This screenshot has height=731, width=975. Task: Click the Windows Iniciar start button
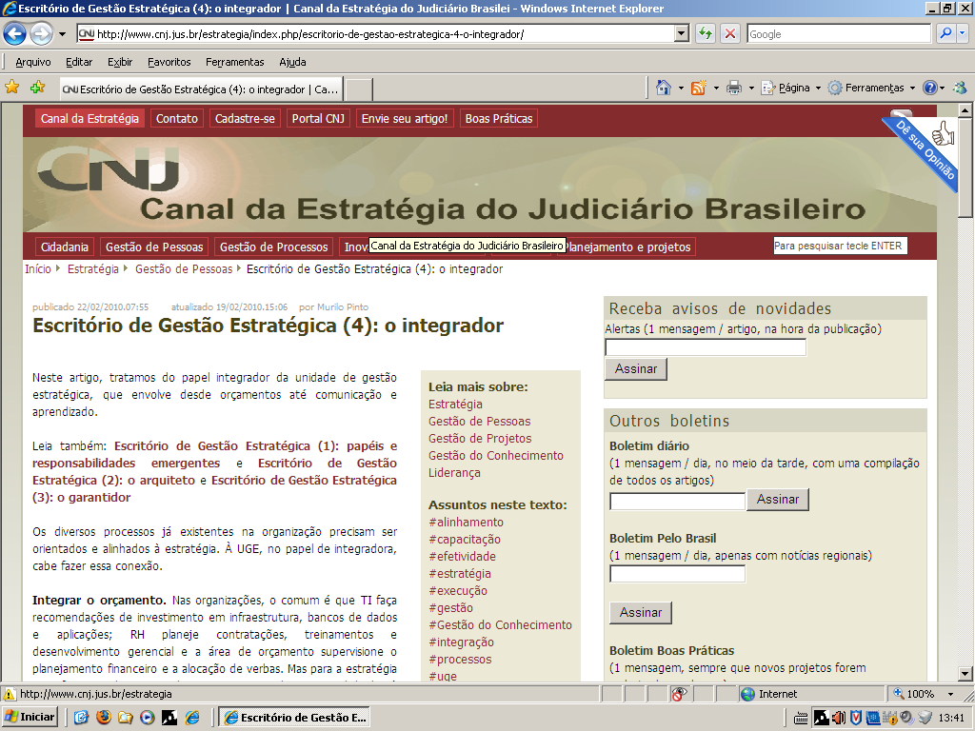[x=30, y=717]
